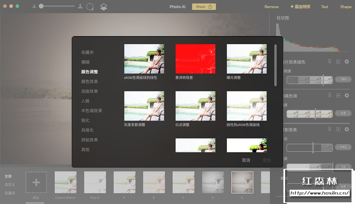The height and width of the screenshot is (204, 355).
Task: Pin the 褐色调 sepia effect
Action: click(x=330, y=95)
